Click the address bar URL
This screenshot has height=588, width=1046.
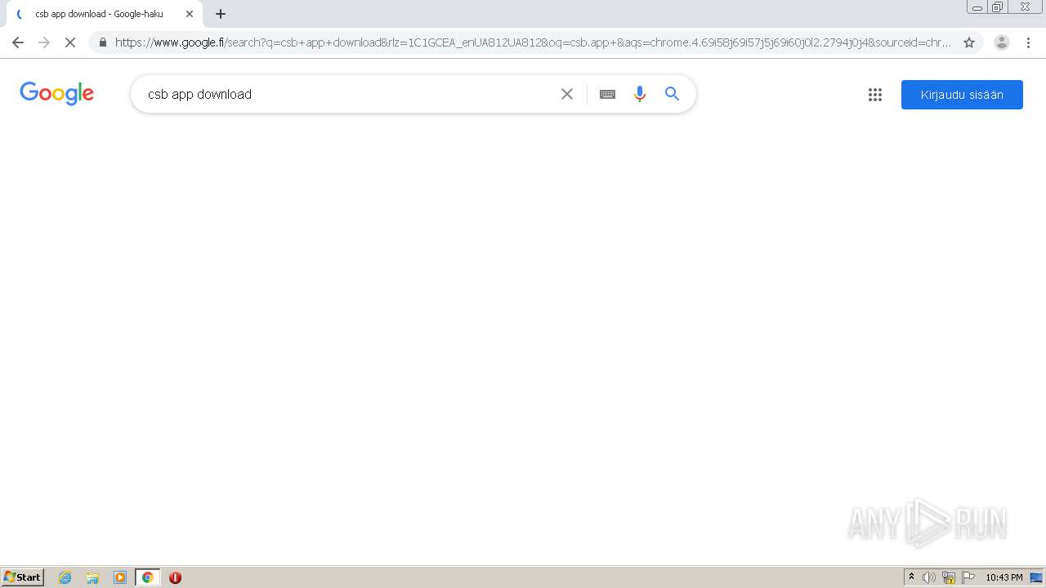(x=533, y=42)
